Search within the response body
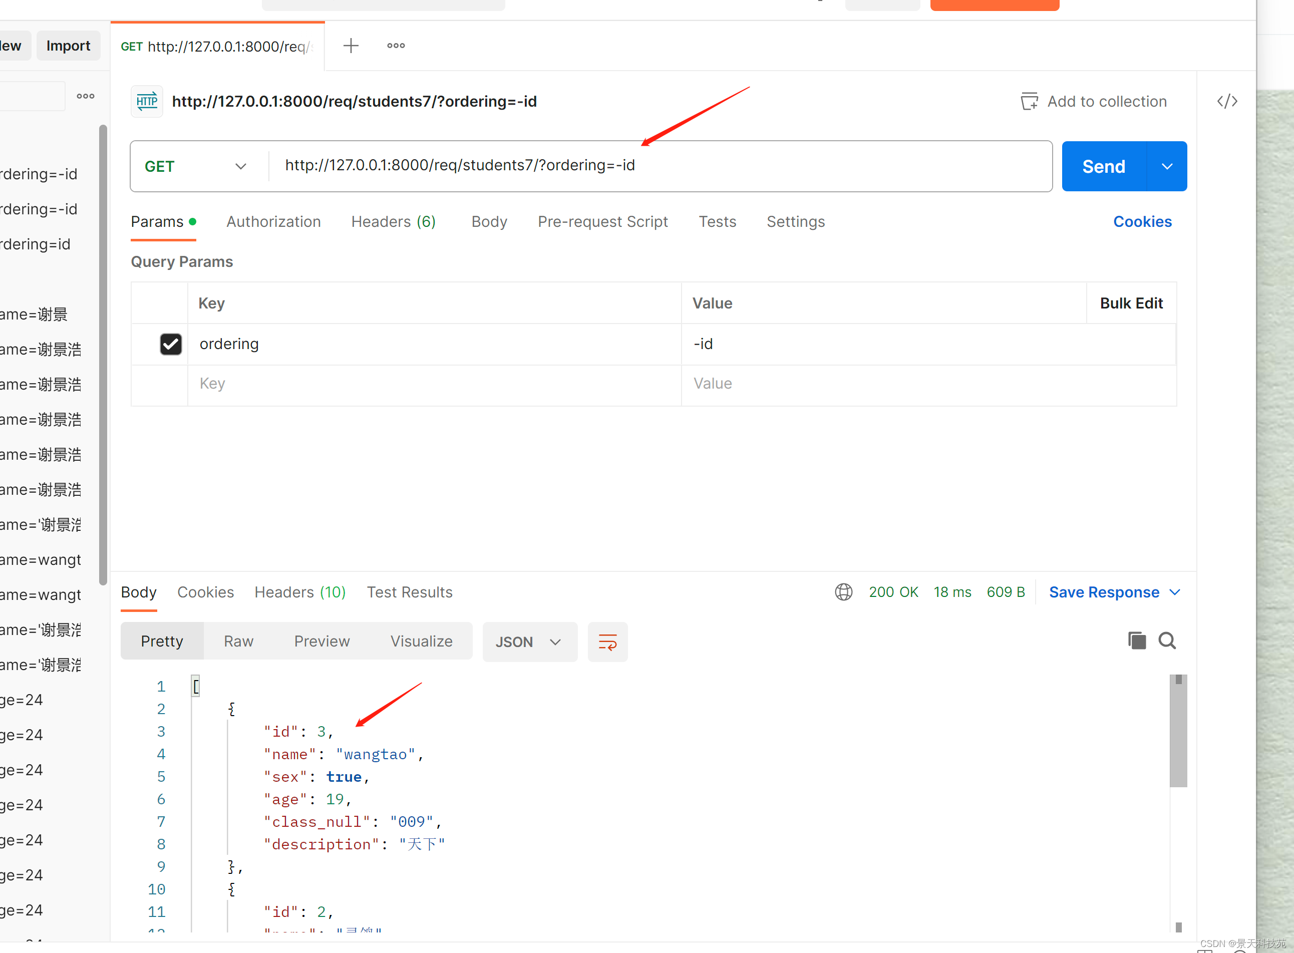This screenshot has height=953, width=1294. click(x=1167, y=641)
